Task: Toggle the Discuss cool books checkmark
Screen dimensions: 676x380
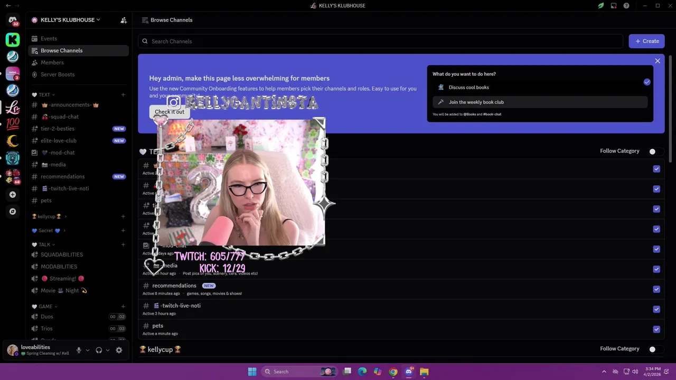Action: coord(647,82)
